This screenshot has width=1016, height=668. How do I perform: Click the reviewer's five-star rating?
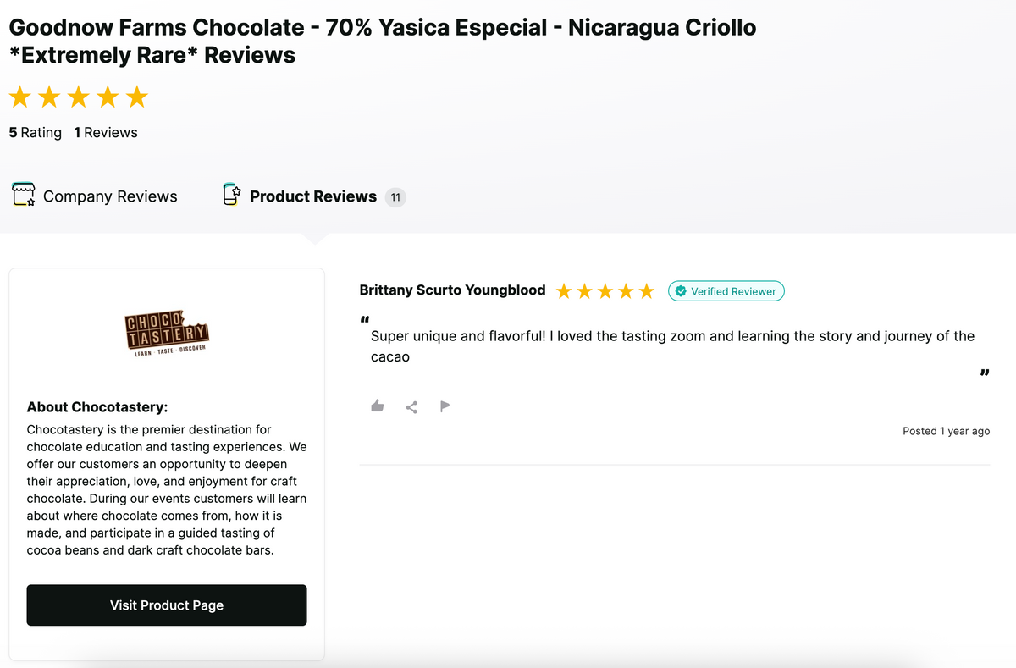click(x=605, y=291)
